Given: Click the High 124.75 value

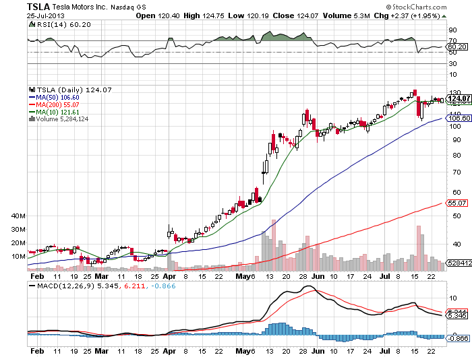Looking at the screenshot, I should [x=204, y=16].
